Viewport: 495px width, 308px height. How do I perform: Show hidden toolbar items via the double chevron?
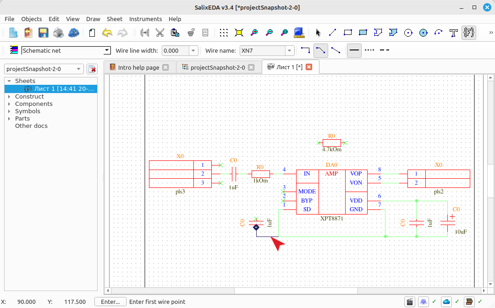point(490,32)
